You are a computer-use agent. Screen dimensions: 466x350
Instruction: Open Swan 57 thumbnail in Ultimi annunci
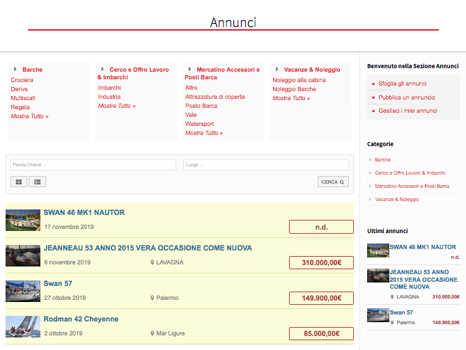coord(378,317)
